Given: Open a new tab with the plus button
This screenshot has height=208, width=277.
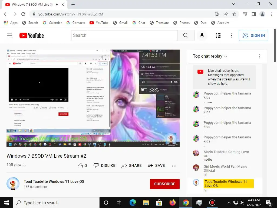Looking at the screenshot, I should [73, 5].
